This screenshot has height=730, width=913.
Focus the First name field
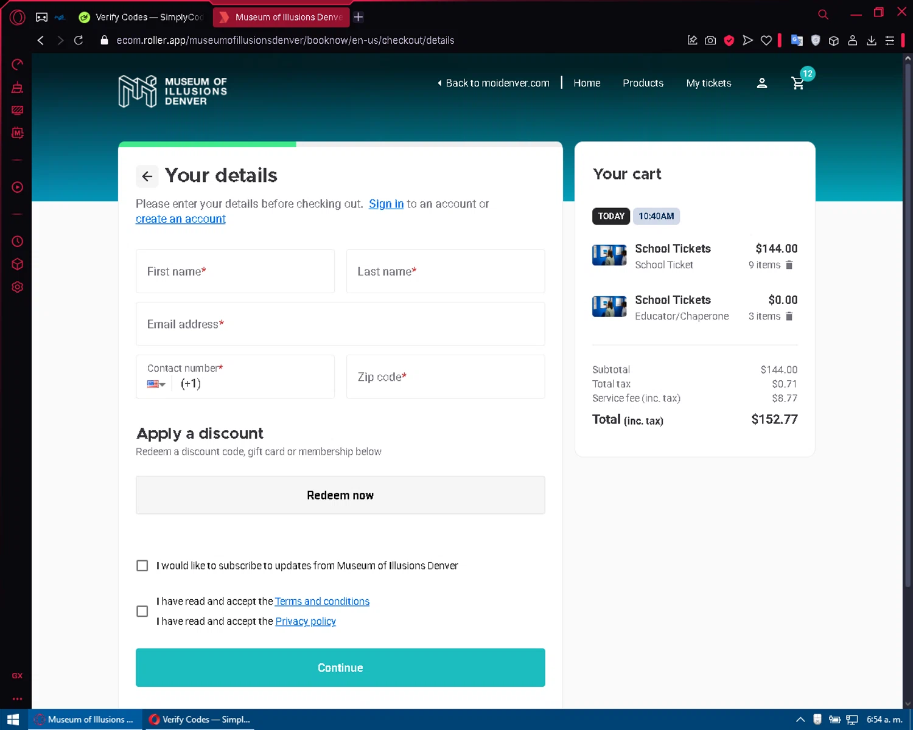coord(235,271)
